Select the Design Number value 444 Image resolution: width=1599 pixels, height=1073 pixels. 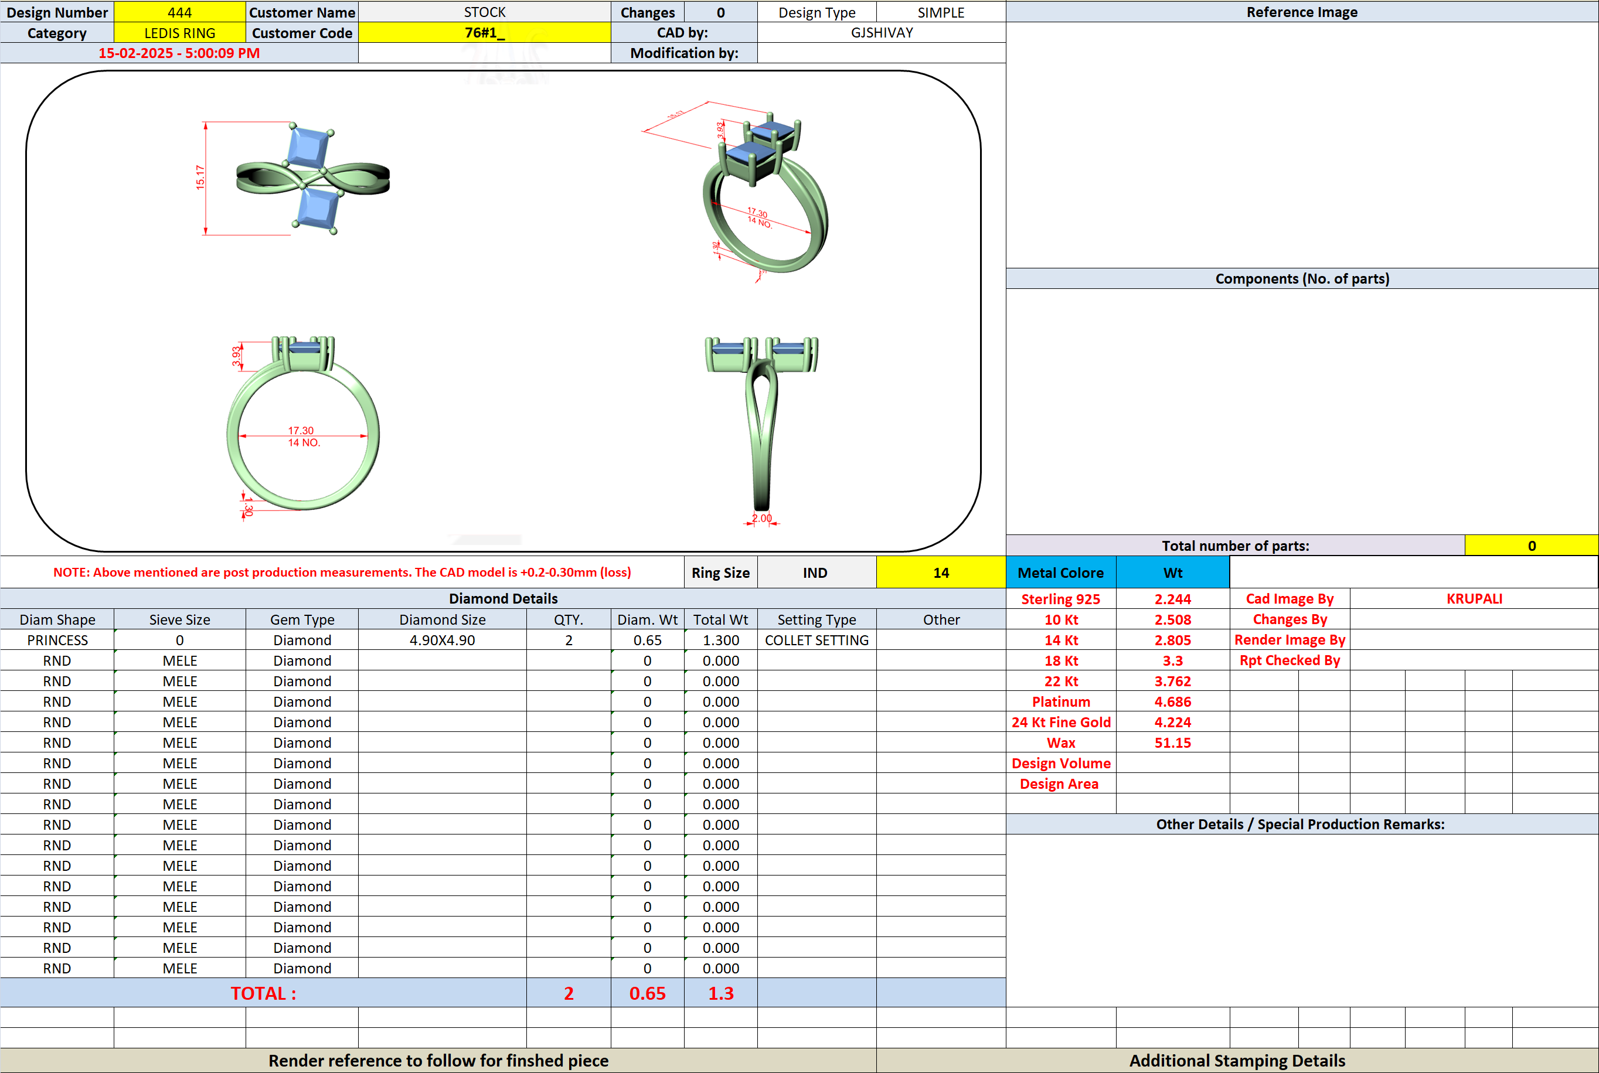[x=179, y=12]
